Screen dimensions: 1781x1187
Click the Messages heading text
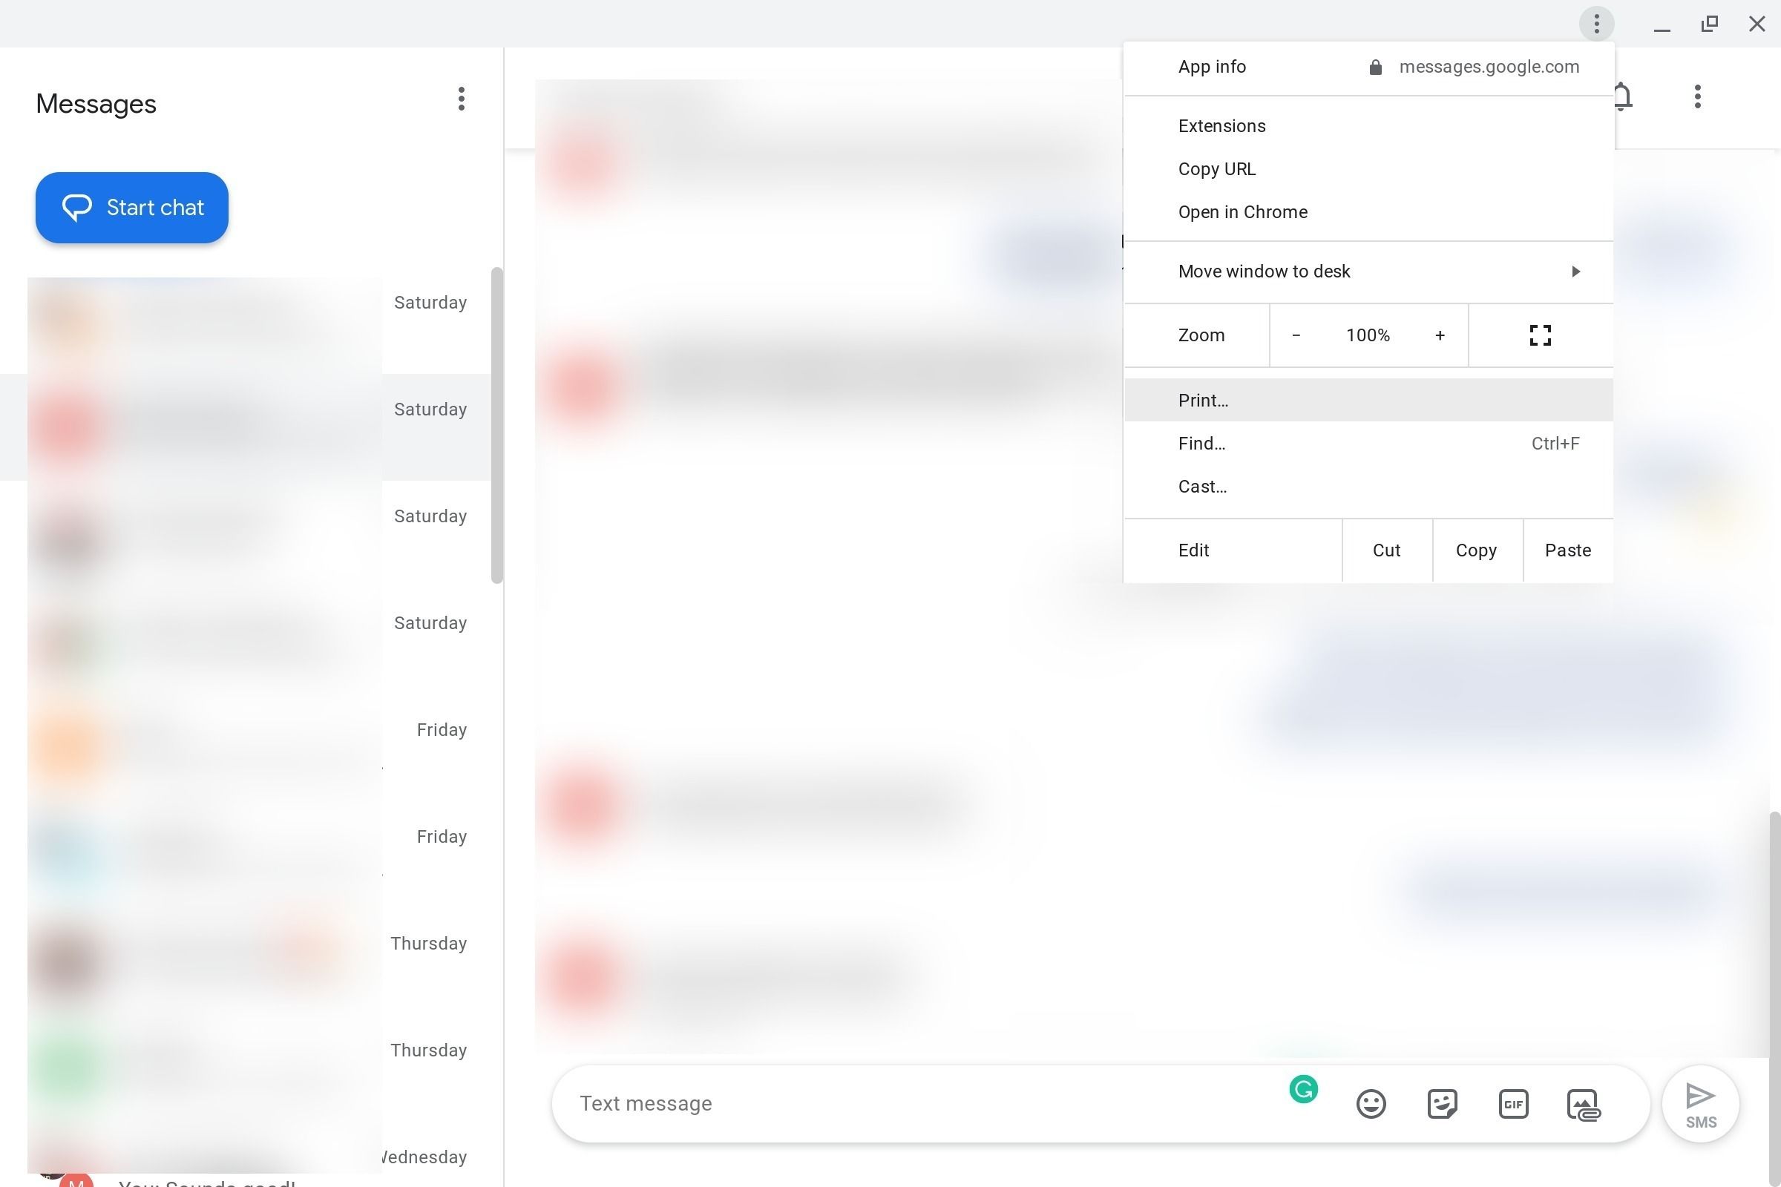[x=96, y=104]
